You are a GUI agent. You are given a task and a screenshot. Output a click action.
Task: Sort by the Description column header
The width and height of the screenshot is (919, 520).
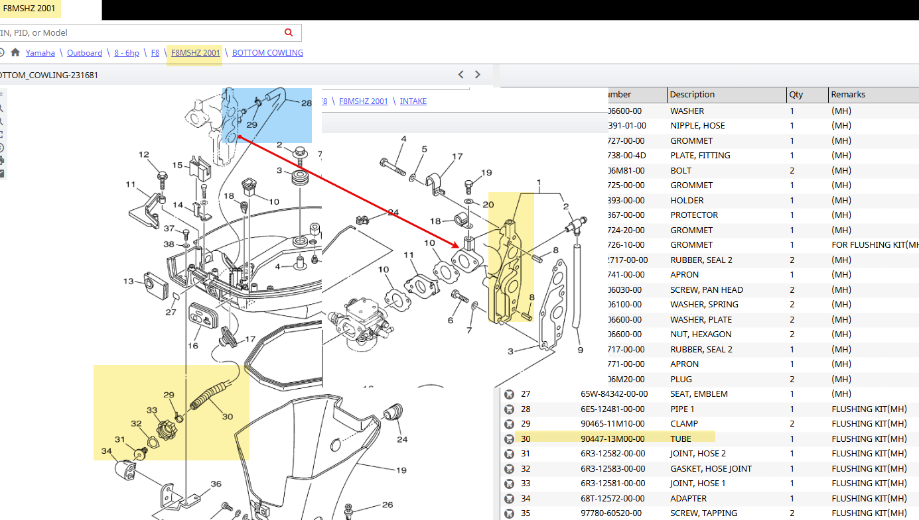(727, 94)
